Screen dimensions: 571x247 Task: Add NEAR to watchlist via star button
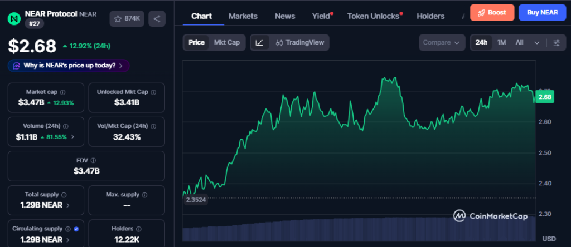127,19
